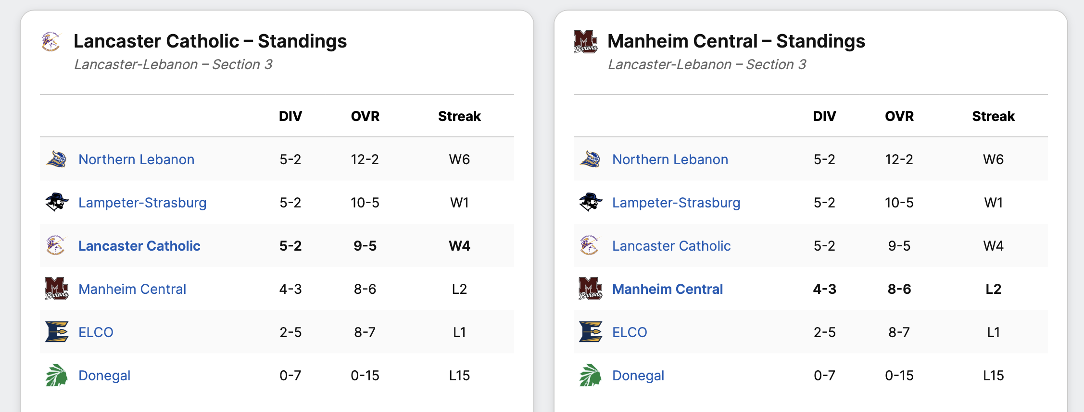Click Lancaster Catholic logo in left card header
The image size is (1084, 412).
[x=51, y=42]
